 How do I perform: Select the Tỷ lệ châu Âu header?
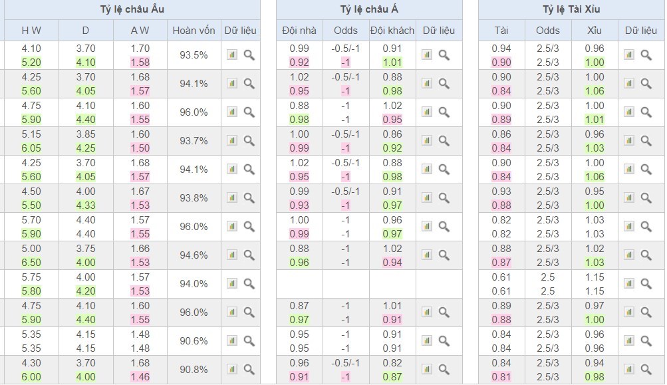click(131, 9)
